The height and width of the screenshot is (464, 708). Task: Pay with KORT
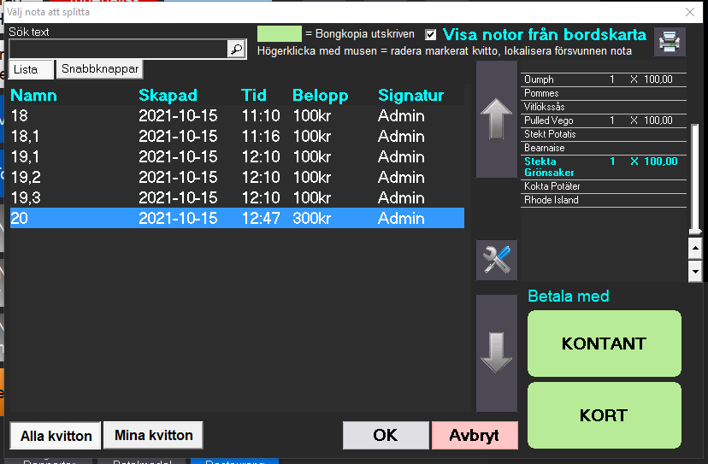(604, 415)
